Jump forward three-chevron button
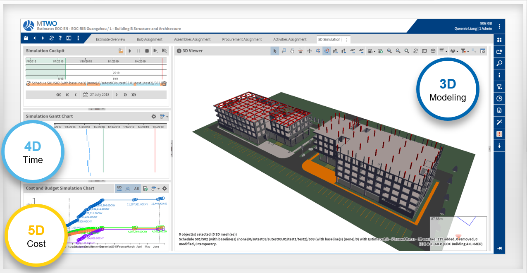 pos(134,95)
